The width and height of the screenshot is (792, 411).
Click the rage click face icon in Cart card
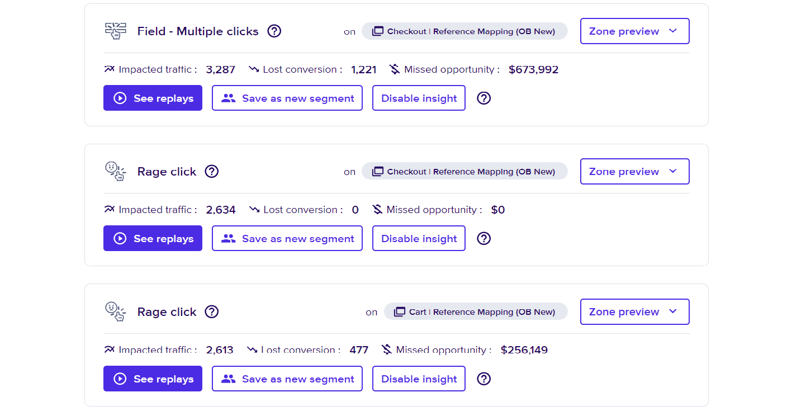tap(116, 312)
